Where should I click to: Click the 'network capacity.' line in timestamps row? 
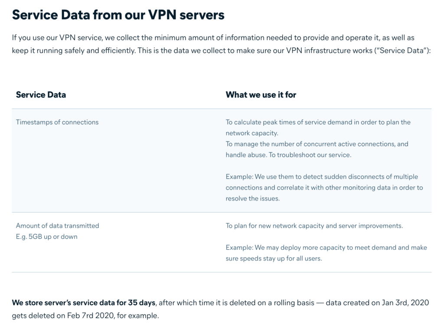point(251,133)
